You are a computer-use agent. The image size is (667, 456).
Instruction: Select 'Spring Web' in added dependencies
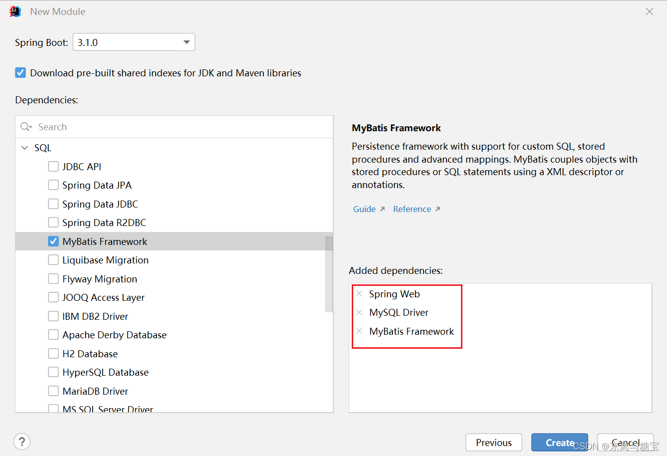click(x=395, y=294)
